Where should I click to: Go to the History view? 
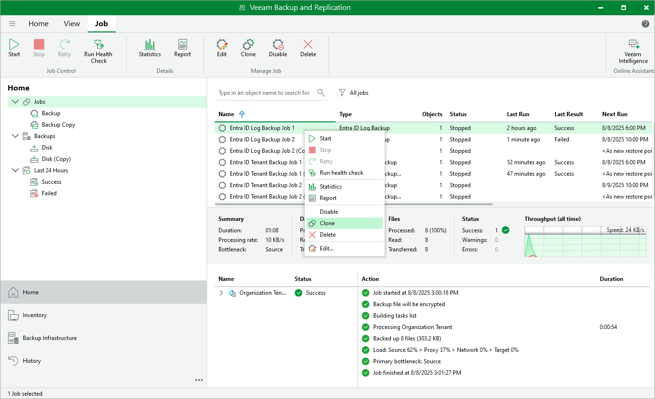click(x=32, y=361)
